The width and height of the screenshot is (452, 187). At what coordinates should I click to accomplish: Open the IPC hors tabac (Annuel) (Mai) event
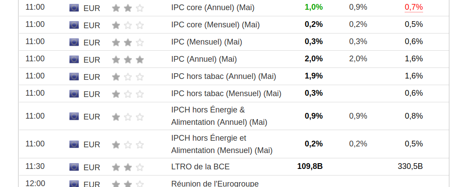224,76
